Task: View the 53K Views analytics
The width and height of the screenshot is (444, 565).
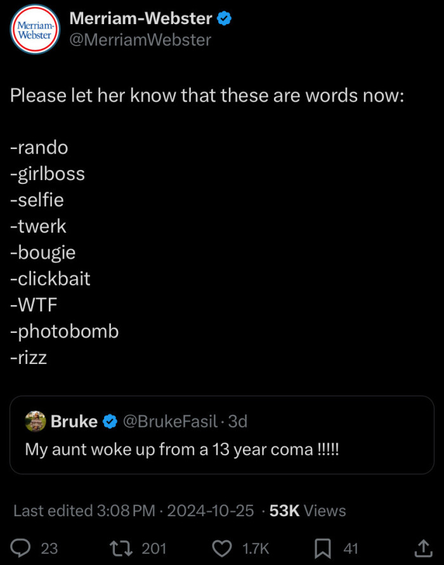Action: tap(308, 511)
